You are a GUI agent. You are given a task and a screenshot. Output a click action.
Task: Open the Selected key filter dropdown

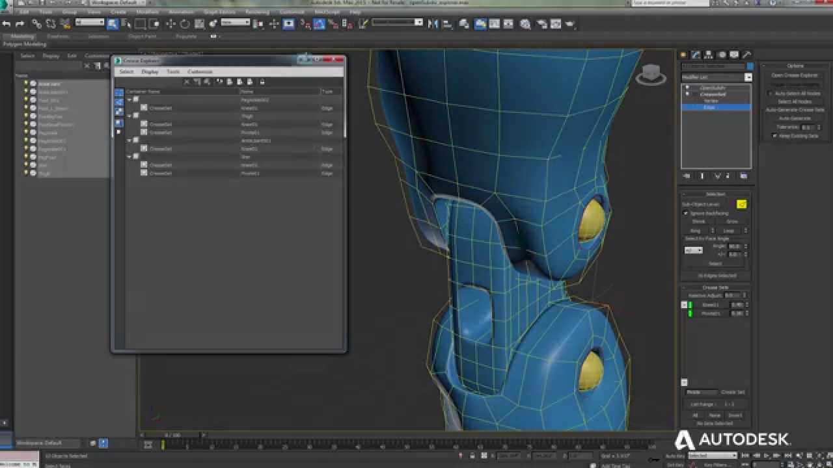click(712, 456)
